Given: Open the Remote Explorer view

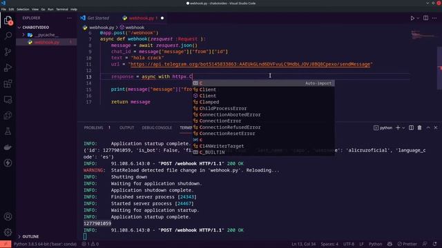Looking at the screenshot, I should click(x=8, y=99).
